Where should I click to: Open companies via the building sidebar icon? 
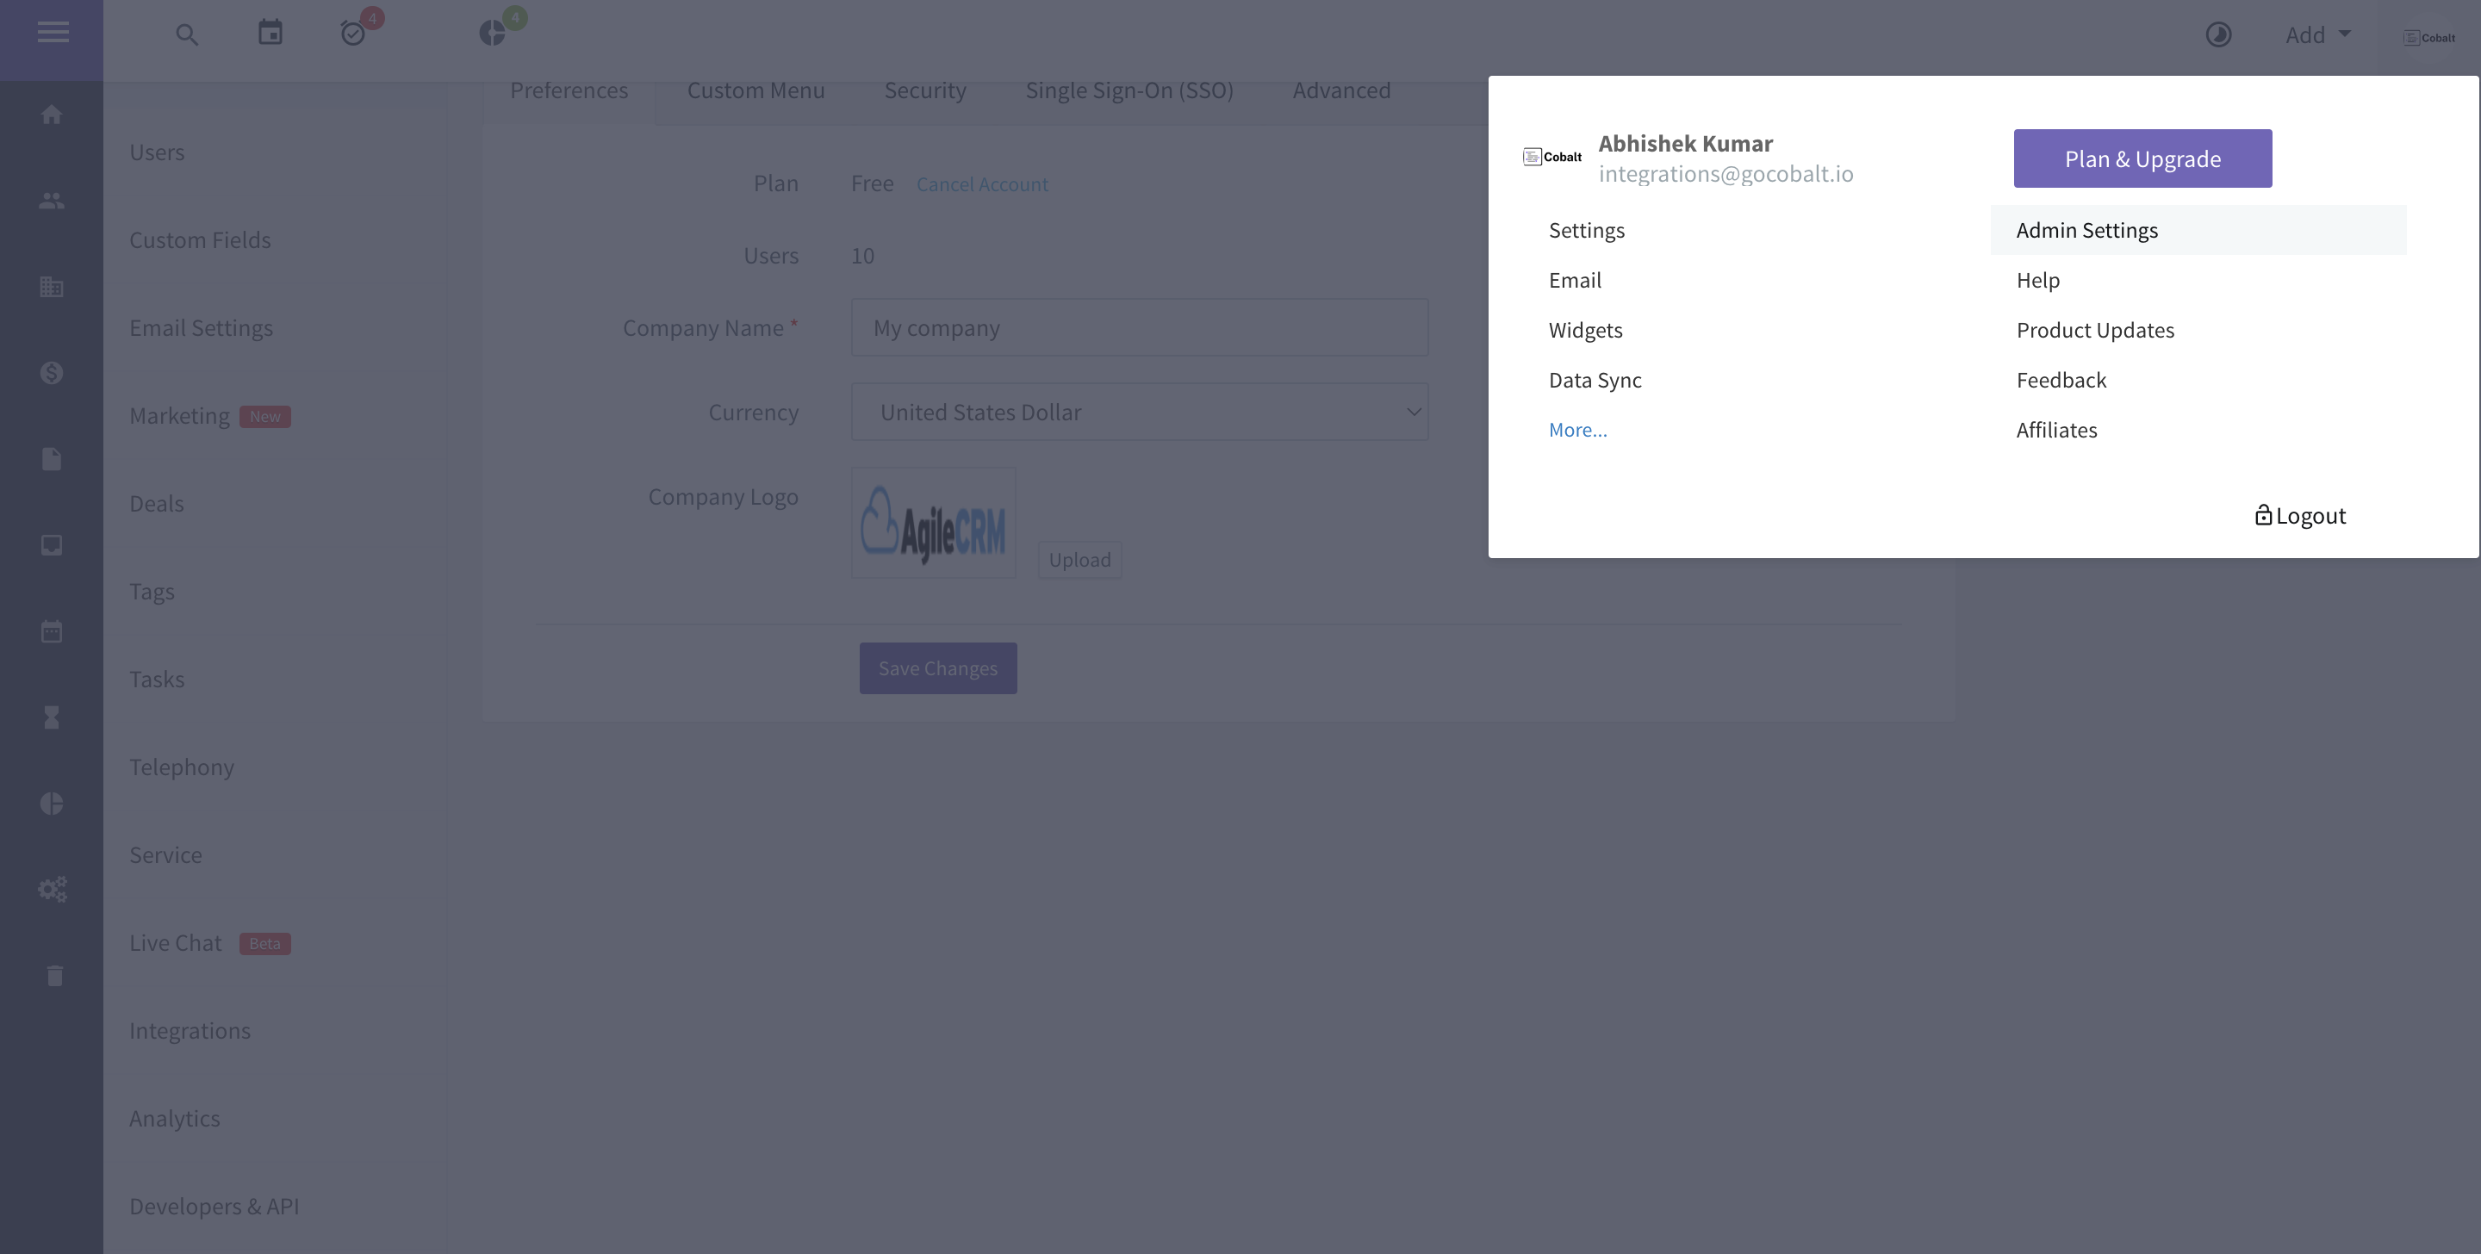pos(51,286)
